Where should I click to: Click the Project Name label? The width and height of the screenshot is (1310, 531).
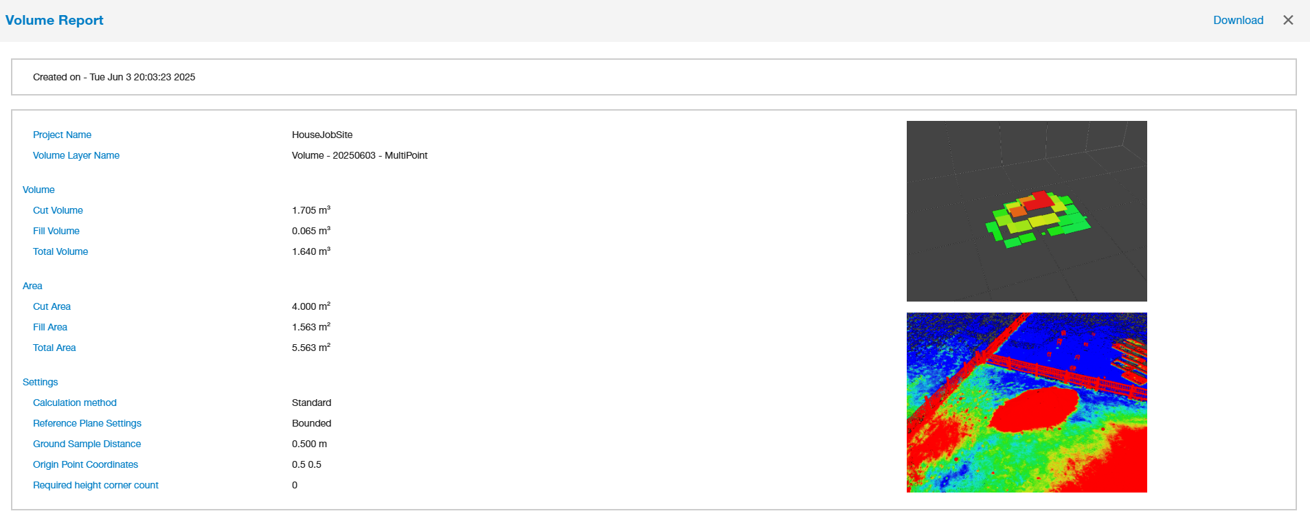point(62,135)
